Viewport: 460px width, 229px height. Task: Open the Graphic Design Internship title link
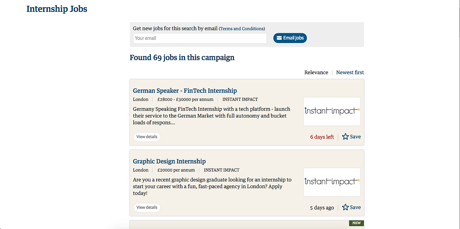pyautogui.click(x=169, y=161)
